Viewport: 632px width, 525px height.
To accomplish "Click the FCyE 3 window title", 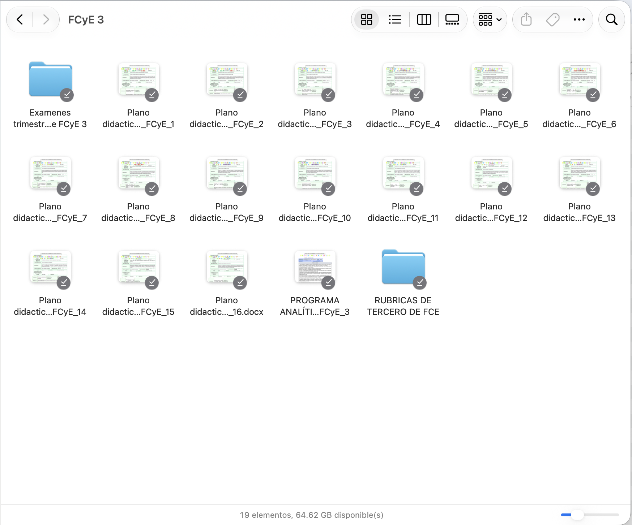I will tap(86, 19).
